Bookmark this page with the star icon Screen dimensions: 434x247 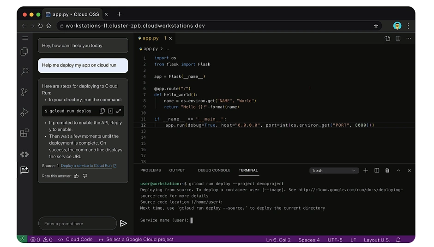pos(376,26)
